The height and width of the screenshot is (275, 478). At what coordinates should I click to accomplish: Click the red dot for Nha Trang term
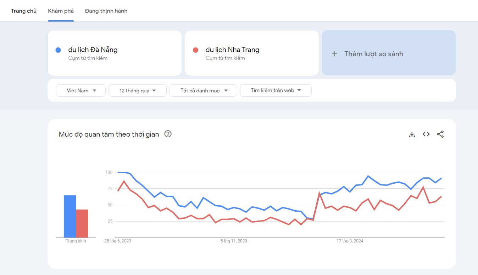195,50
